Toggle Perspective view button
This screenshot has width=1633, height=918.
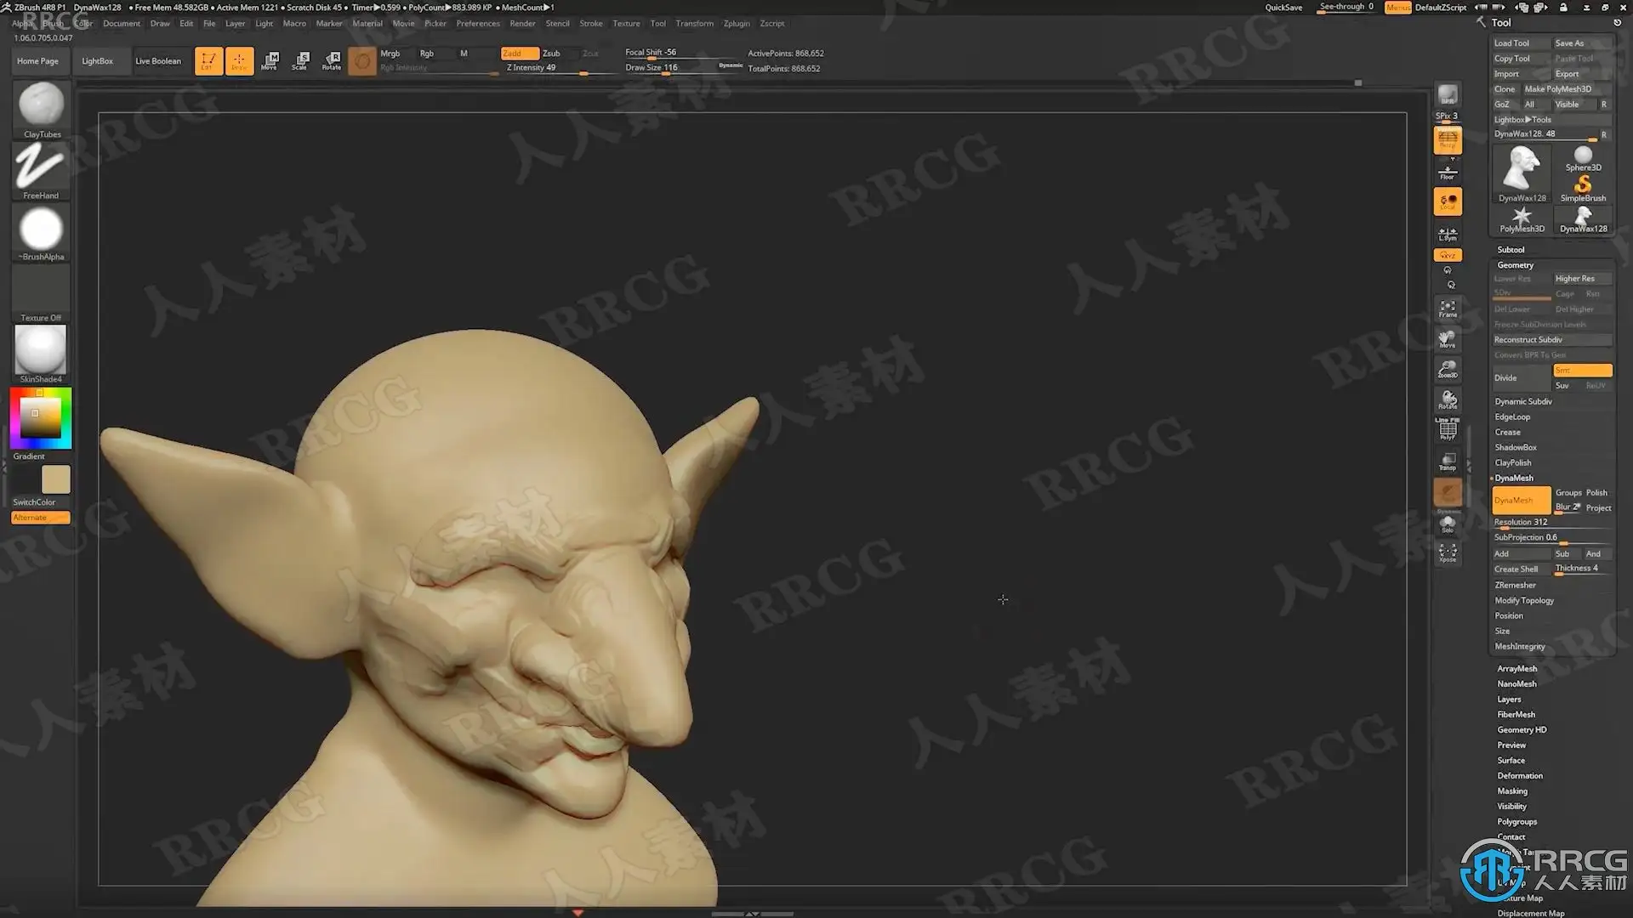pos(1448,141)
